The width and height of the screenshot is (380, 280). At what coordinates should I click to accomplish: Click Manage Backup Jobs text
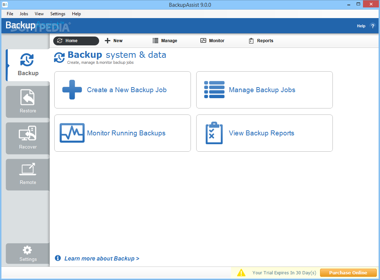[x=262, y=90]
